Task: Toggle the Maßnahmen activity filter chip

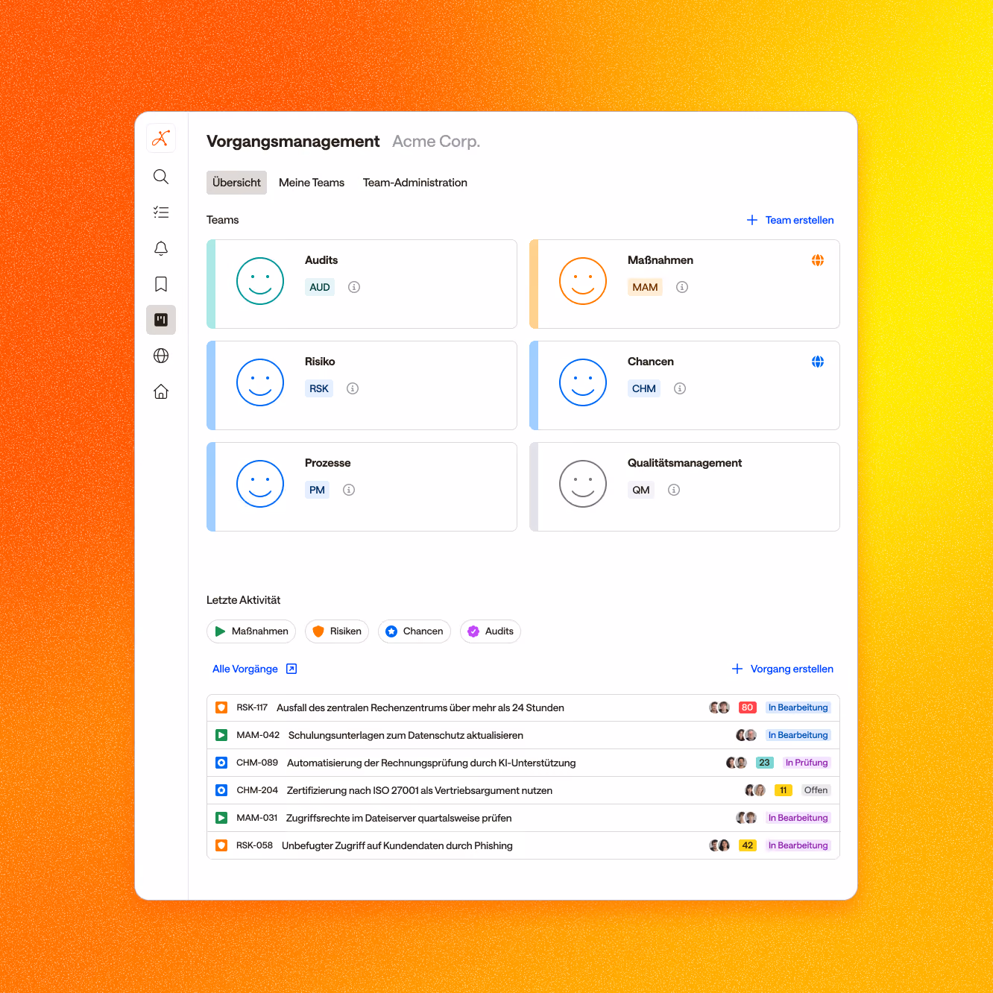Action: coord(251,631)
